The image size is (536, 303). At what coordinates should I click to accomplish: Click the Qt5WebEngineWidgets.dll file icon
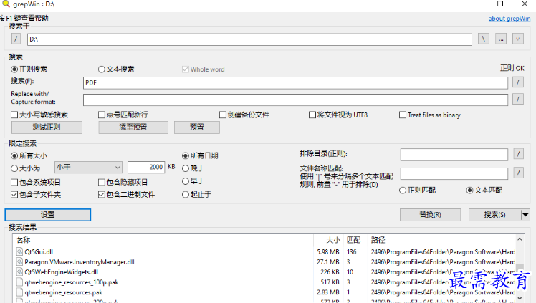click(x=19, y=272)
